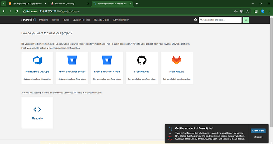Screen dimensions: 273x144
Task: Click the Azure DevOps logo icon
Action: point(37,60)
